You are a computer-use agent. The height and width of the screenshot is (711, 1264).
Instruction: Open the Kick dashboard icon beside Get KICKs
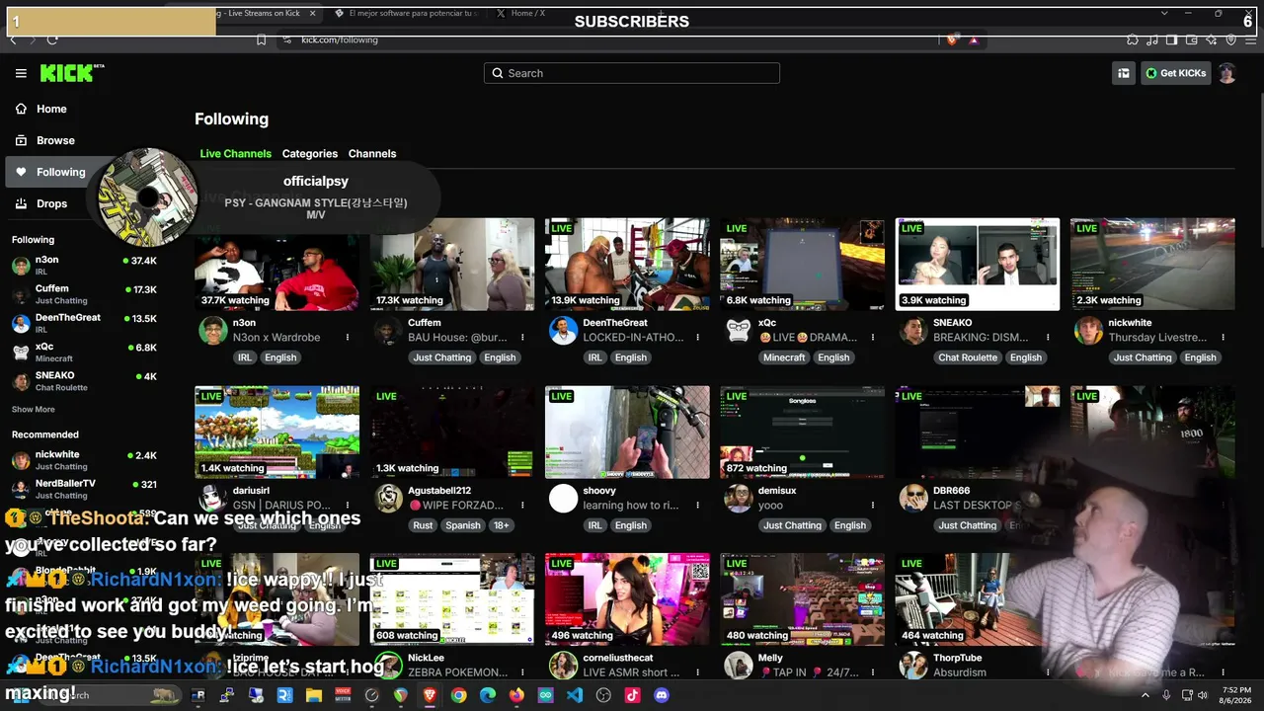1124,73
